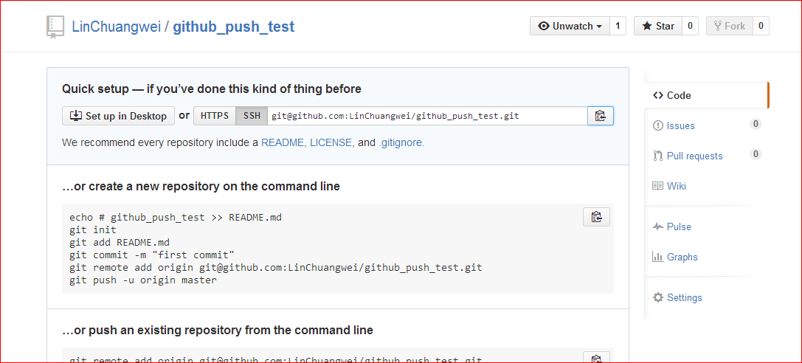The width and height of the screenshot is (802, 363).
Task: Open the README recommendation link
Action: point(283,142)
